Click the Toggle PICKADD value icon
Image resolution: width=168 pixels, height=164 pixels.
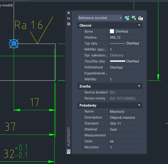tap(127, 18)
